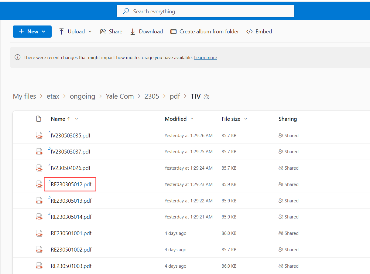The width and height of the screenshot is (370, 274).
Task: Open file IV230504026.pdf
Action: tap(70, 168)
